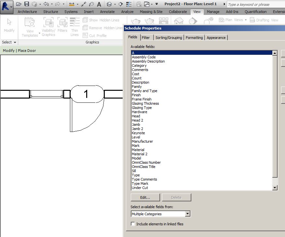Click the Text tool icon
This screenshot has width=285, height=237.
click(x=99, y=4)
